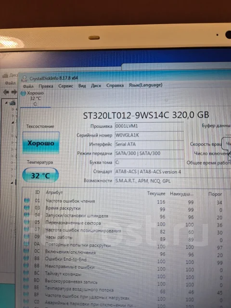Select the Таймаут команды row
The height and width of the screenshot is (308, 231).
click(127, 275)
